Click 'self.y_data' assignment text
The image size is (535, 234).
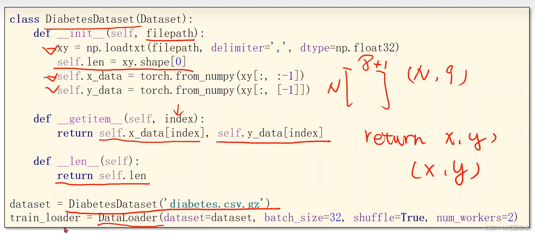coord(90,90)
